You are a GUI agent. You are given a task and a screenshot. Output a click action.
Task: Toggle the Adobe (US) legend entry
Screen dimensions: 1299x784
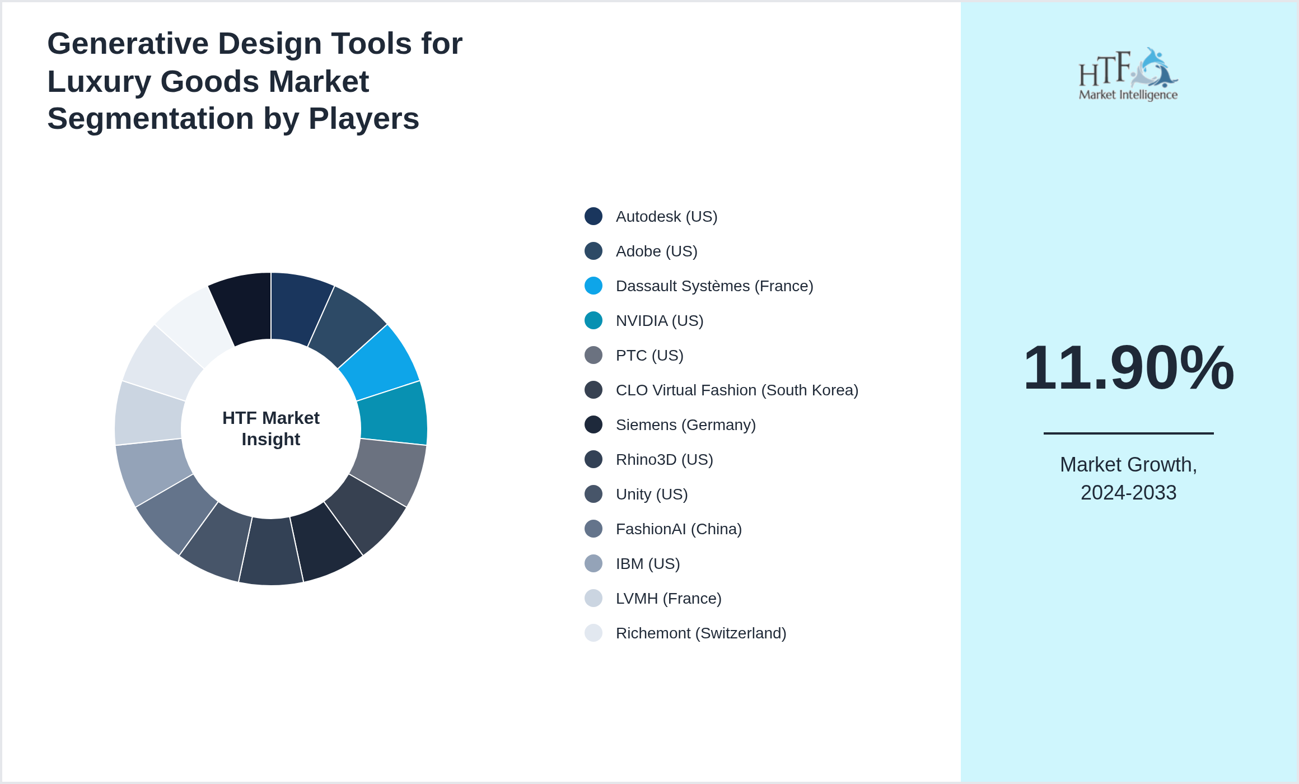pos(655,251)
